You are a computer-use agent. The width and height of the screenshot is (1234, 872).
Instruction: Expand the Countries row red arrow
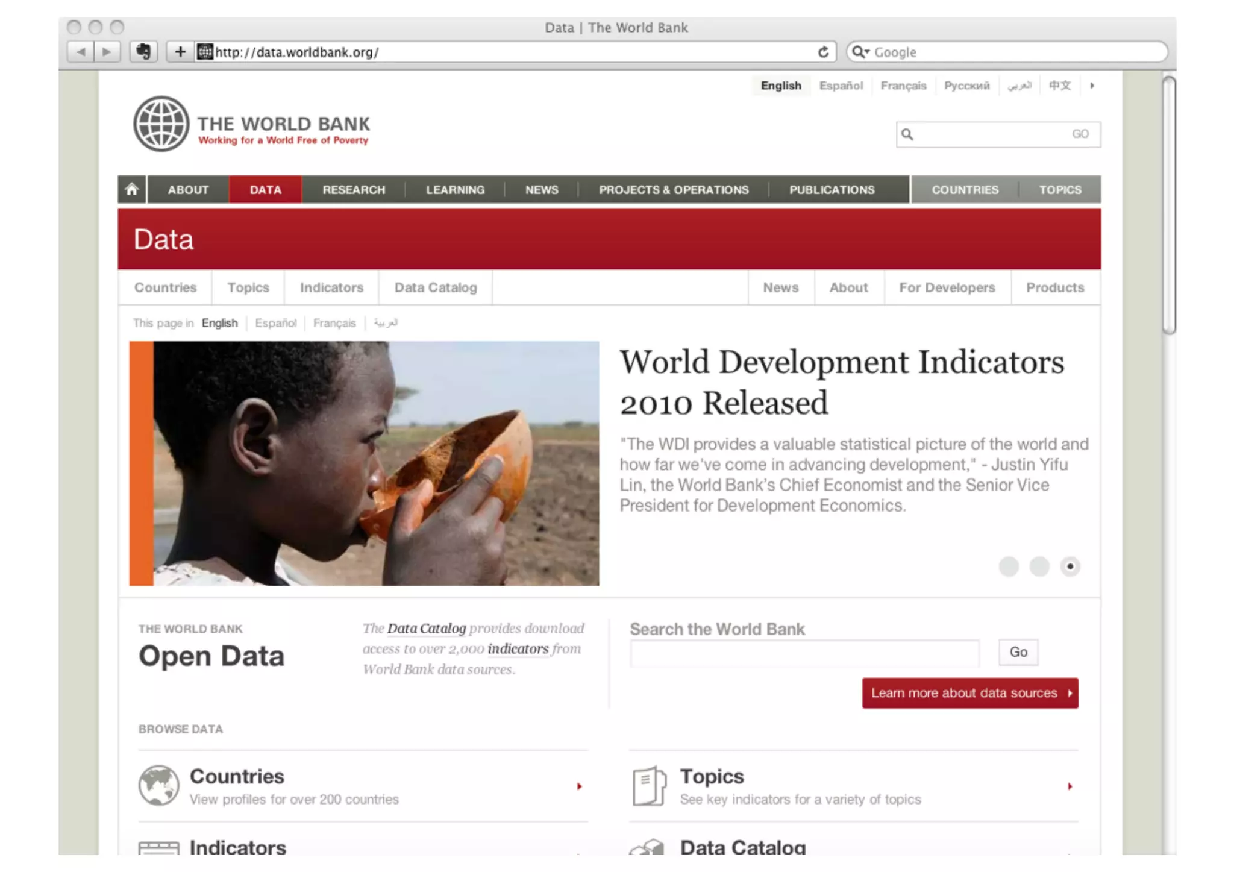579,786
